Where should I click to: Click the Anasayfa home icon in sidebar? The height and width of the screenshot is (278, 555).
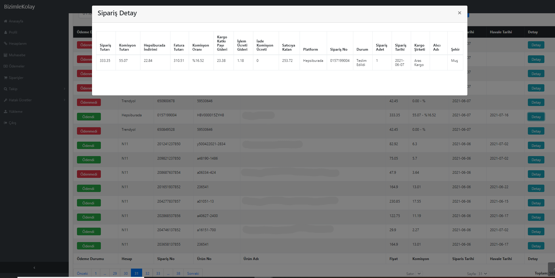6,21
